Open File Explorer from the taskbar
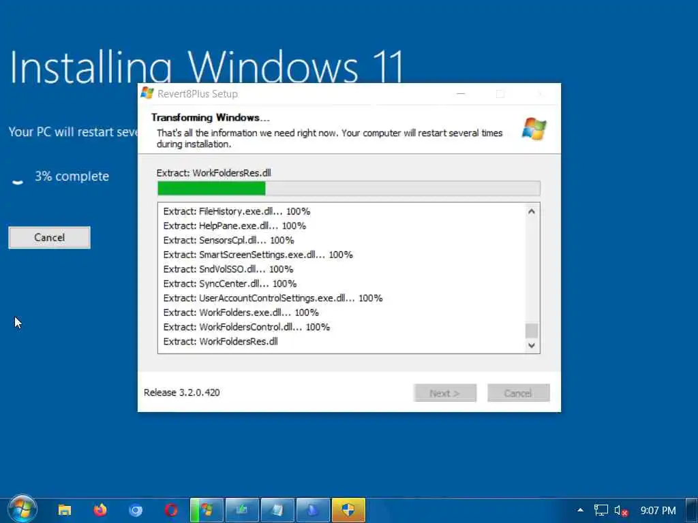Image resolution: width=698 pixels, height=523 pixels. coord(65,509)
